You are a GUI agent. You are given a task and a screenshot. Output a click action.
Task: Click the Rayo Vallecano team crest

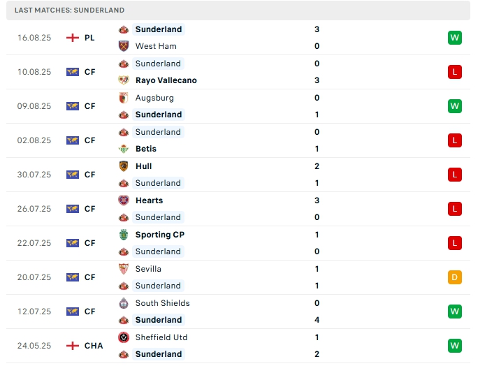[x=124, y=80]
